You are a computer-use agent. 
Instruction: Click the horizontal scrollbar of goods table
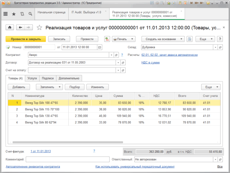[68, 142]
